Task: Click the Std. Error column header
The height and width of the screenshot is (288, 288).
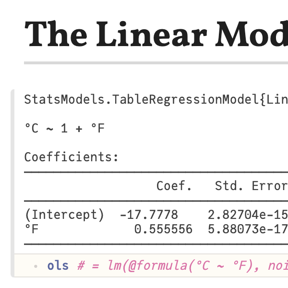Action: 252,186
